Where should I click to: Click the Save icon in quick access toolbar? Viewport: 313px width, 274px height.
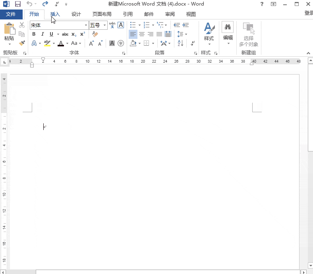tap(18, 4)
